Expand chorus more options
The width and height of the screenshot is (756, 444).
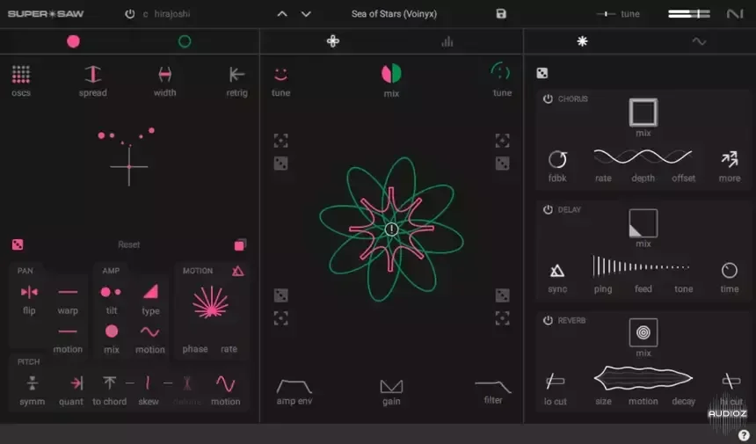point(730,159)
